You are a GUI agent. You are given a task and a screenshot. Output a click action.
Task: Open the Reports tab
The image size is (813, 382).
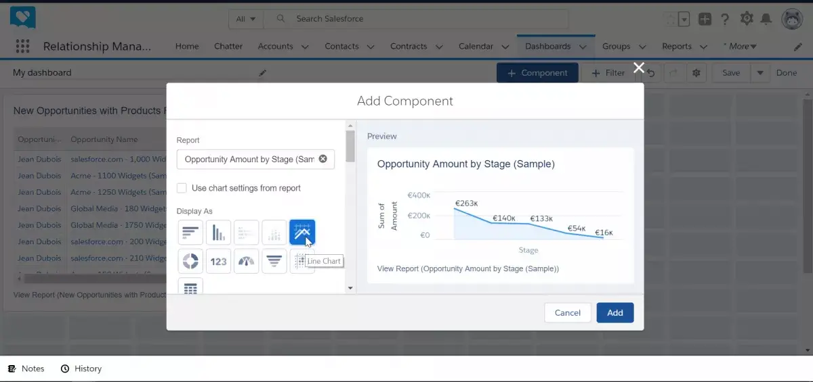tap(677, 47)
